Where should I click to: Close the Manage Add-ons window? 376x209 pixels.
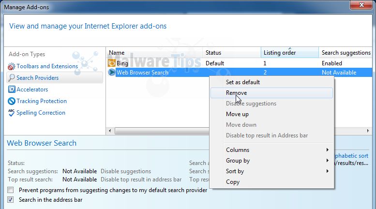tap(361, 5)
